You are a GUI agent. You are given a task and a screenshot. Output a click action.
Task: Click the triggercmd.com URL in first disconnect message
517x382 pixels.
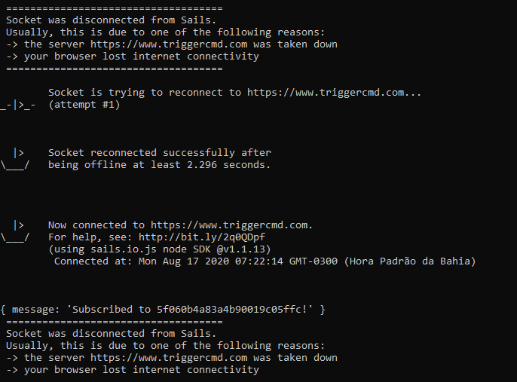tap(169, 44)
